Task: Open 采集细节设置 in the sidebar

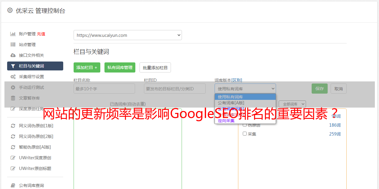Action: point(31,77)
